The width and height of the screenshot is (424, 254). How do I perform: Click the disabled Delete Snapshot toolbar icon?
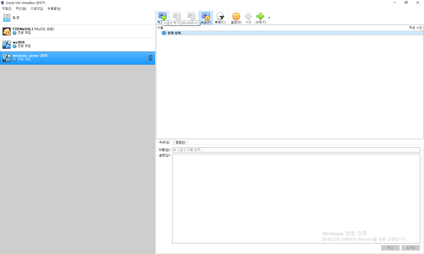coord(177,16)
